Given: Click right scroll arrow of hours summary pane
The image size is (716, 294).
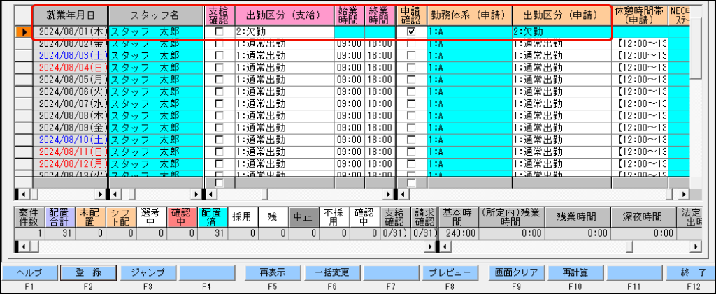Looking at the screenshot, I should pos(696,247).
